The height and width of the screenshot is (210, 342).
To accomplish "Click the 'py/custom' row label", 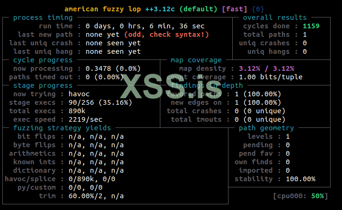I will [x=36, y=187].
